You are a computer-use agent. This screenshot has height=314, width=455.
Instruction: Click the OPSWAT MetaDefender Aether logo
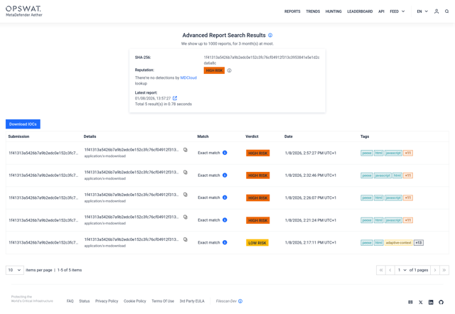click(24, 11)
